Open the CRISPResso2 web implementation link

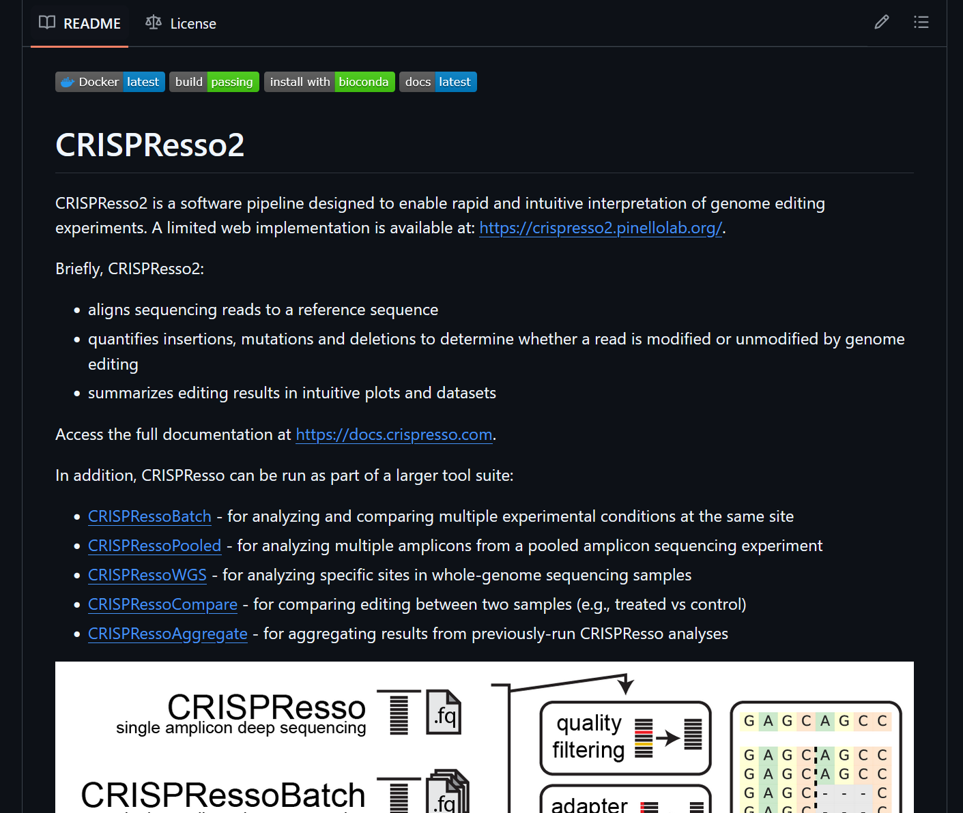tap(601, 228)
